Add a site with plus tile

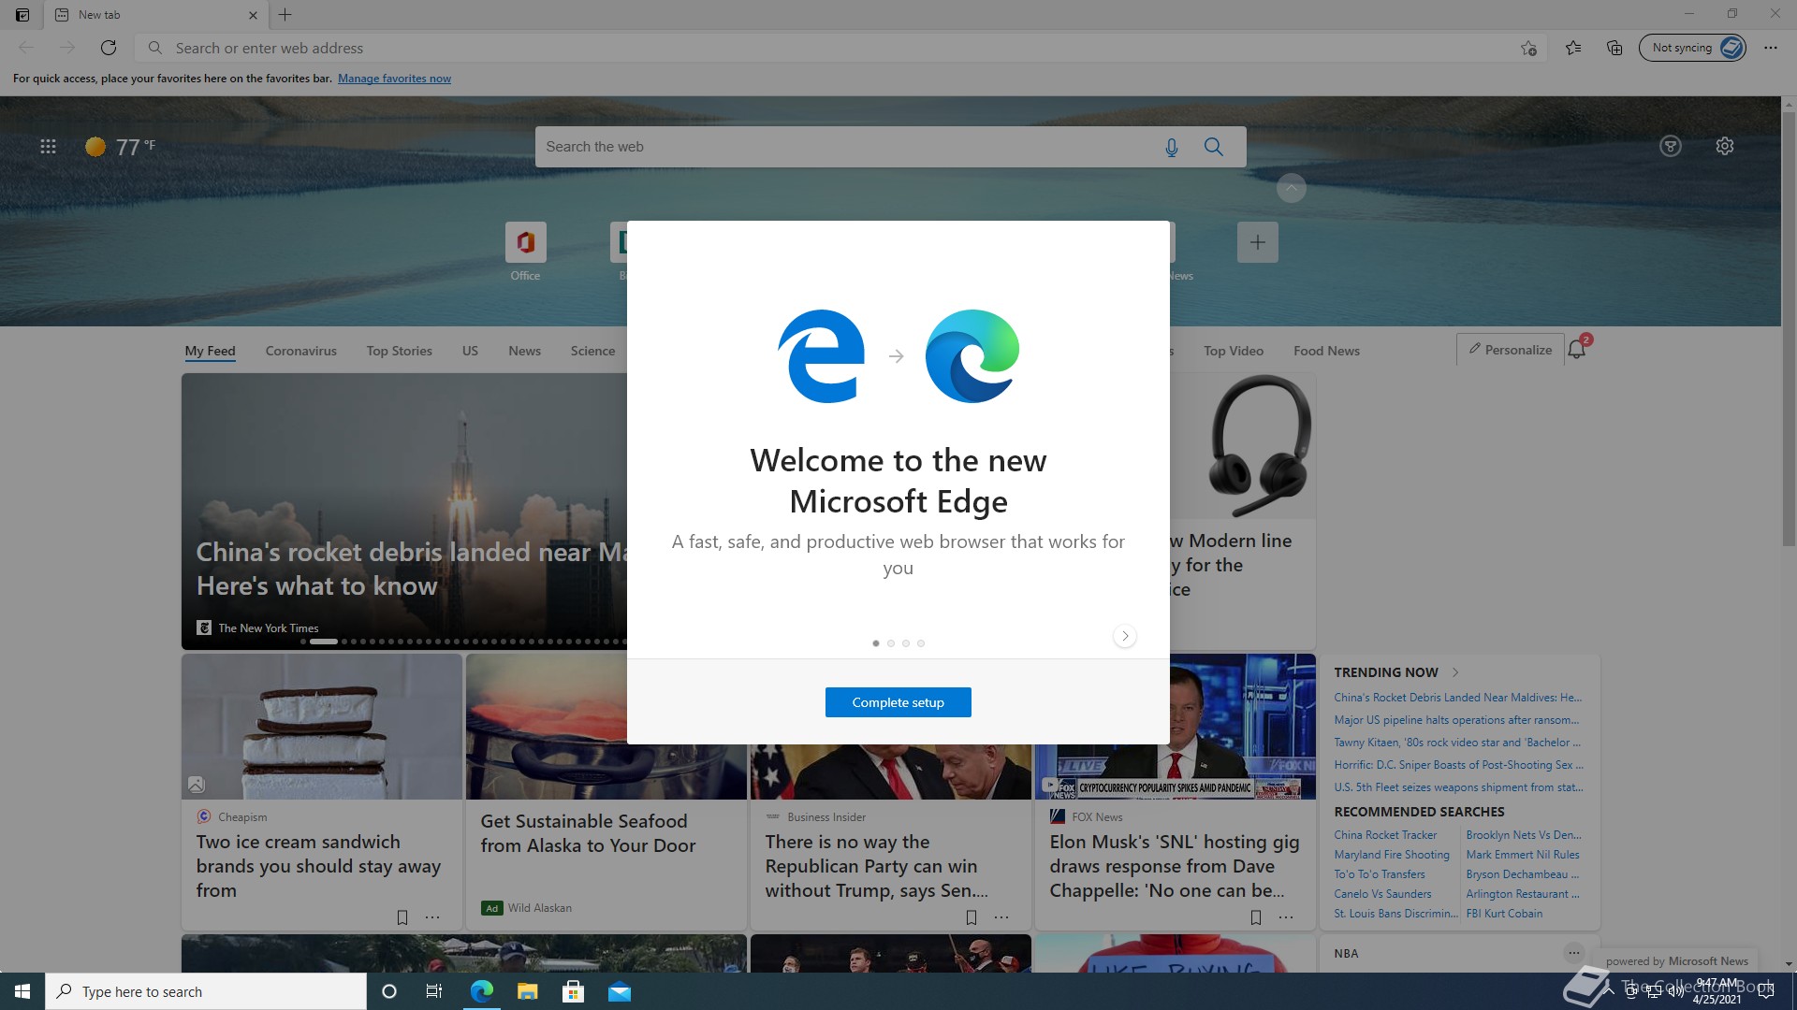pos(1257,242)
